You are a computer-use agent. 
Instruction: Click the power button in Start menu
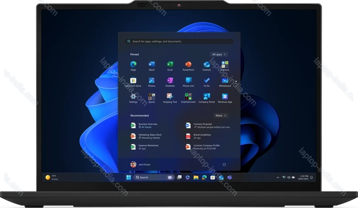pyautogui.click(x=224, y=164)
